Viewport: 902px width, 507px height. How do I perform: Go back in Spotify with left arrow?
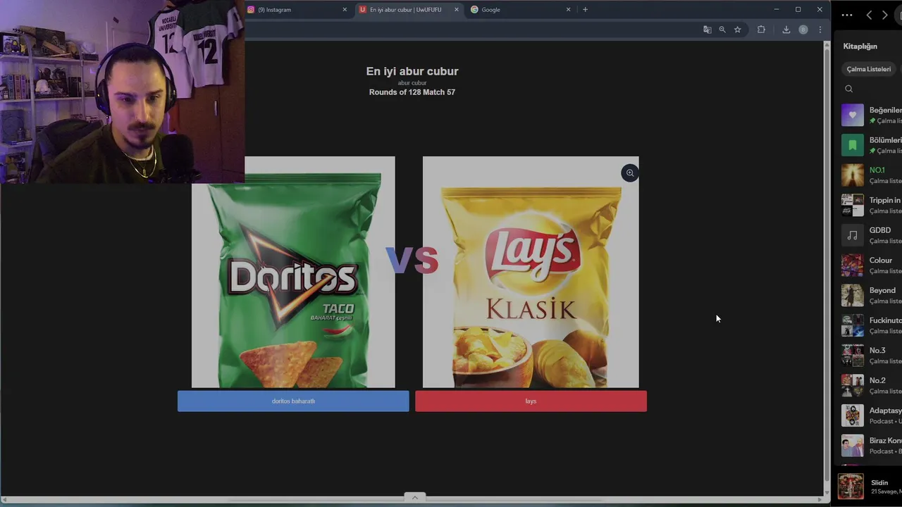coord(869,15)
